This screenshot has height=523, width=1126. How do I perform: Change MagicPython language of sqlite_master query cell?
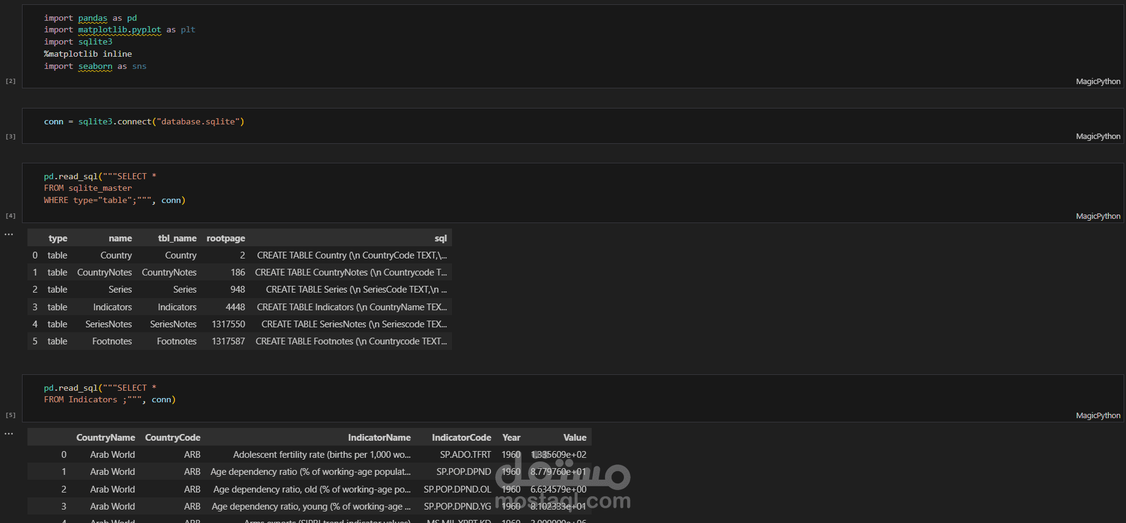pyautogui.click(x=1098, y=216)
